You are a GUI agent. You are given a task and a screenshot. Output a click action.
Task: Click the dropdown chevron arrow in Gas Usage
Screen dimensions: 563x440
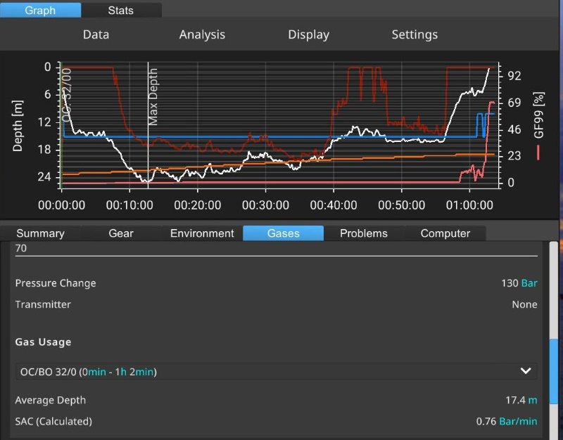point(526,371)
